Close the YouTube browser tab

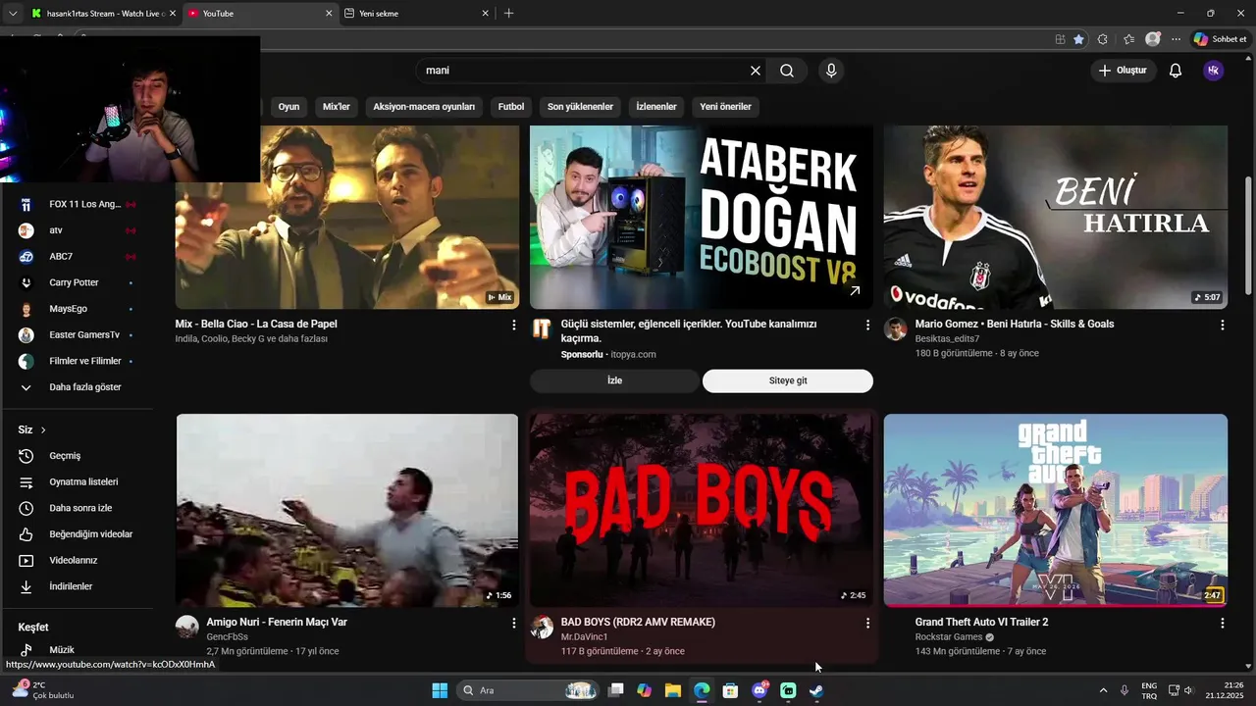(x=329, y=14)
